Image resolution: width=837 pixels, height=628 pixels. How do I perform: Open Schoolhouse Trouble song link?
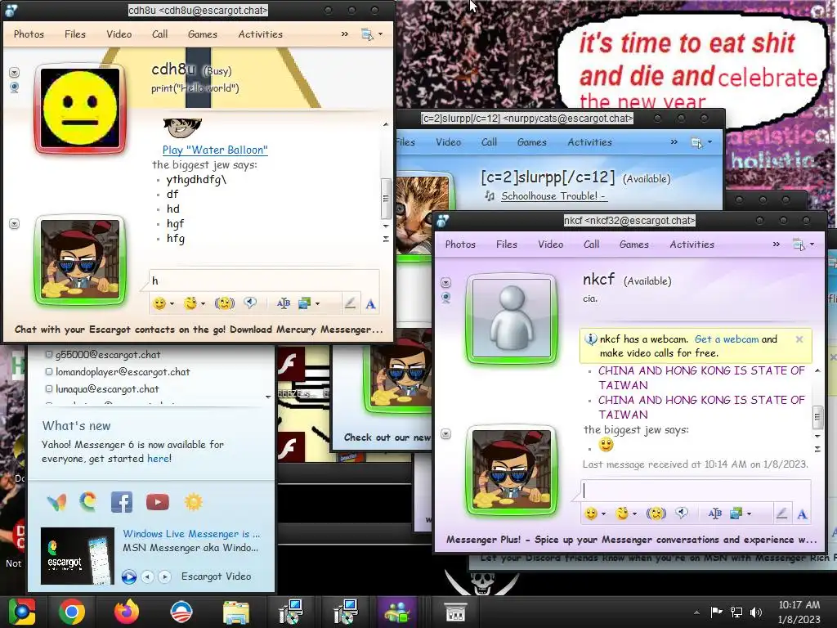pos(553,196)
